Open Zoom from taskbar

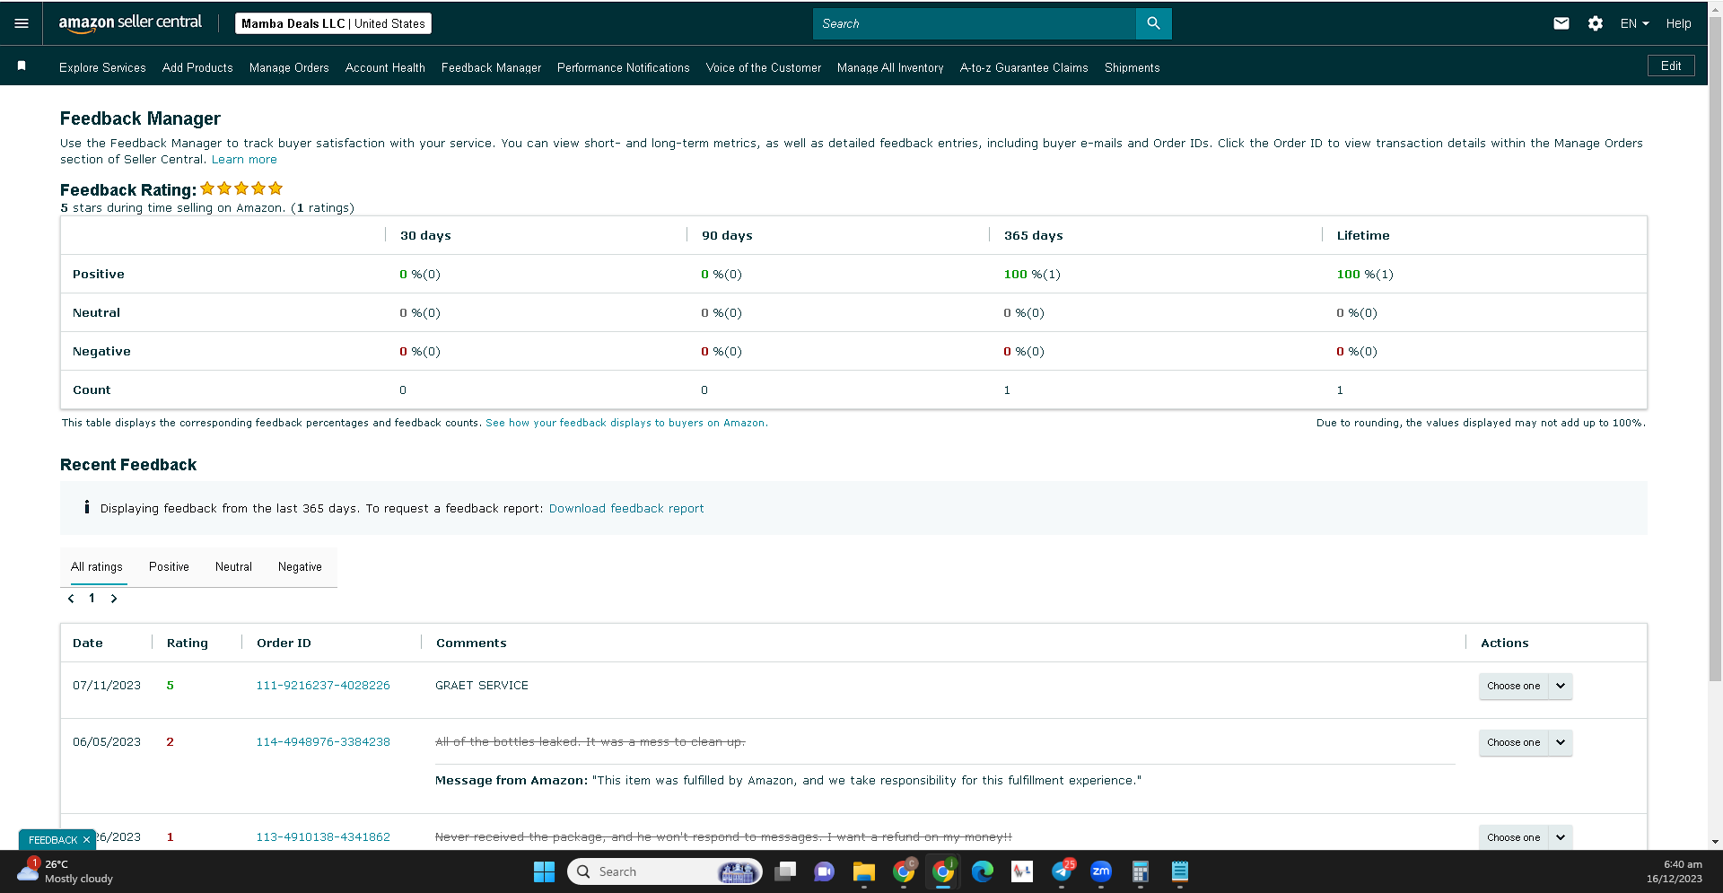tap(1101, 871)
